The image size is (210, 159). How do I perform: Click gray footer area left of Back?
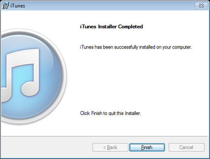coord(46,147)
